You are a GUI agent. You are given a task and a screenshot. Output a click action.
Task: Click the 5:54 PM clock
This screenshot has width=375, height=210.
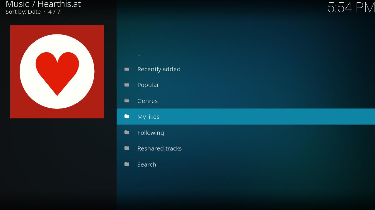point(351,7)
